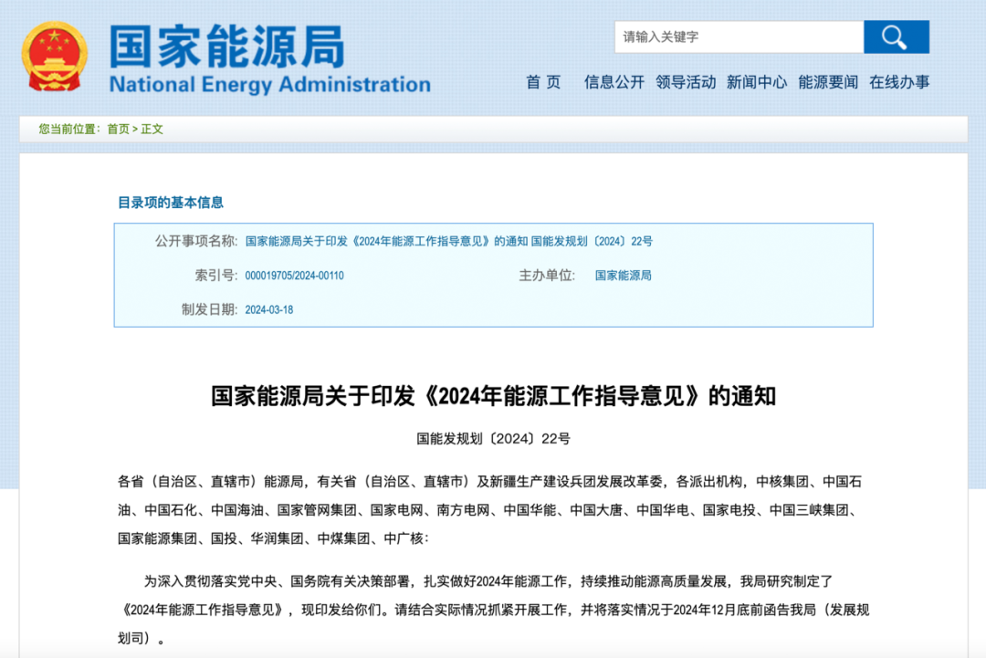Viewport: 986px width, 658px height.
Task: Open the 领导活动 navigation item
Action: coord(686,82)
